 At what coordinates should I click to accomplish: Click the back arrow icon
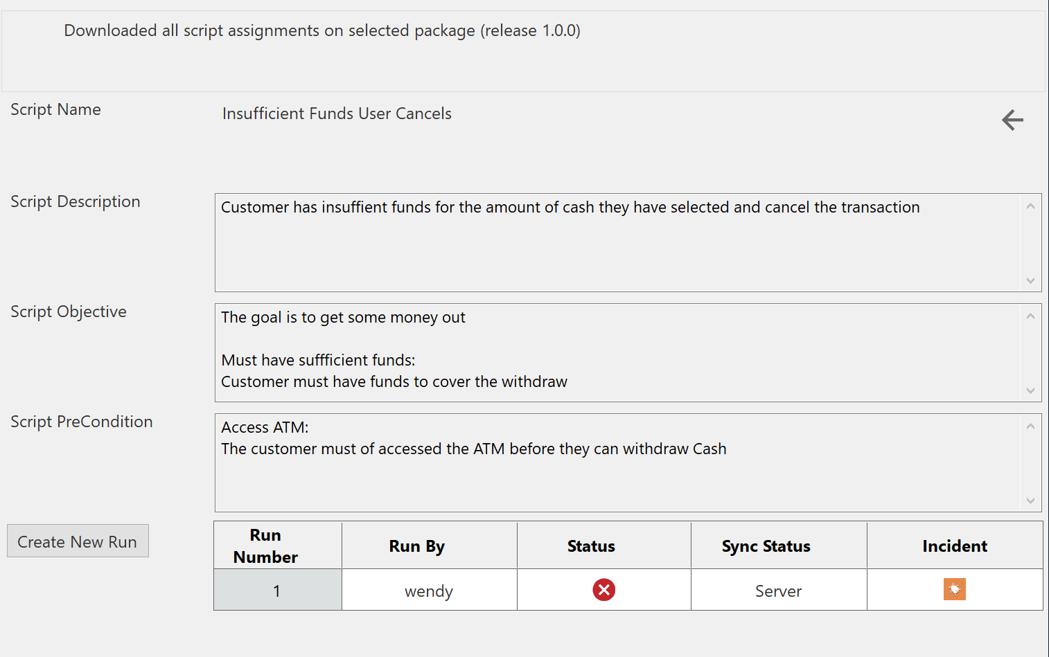1012,120
